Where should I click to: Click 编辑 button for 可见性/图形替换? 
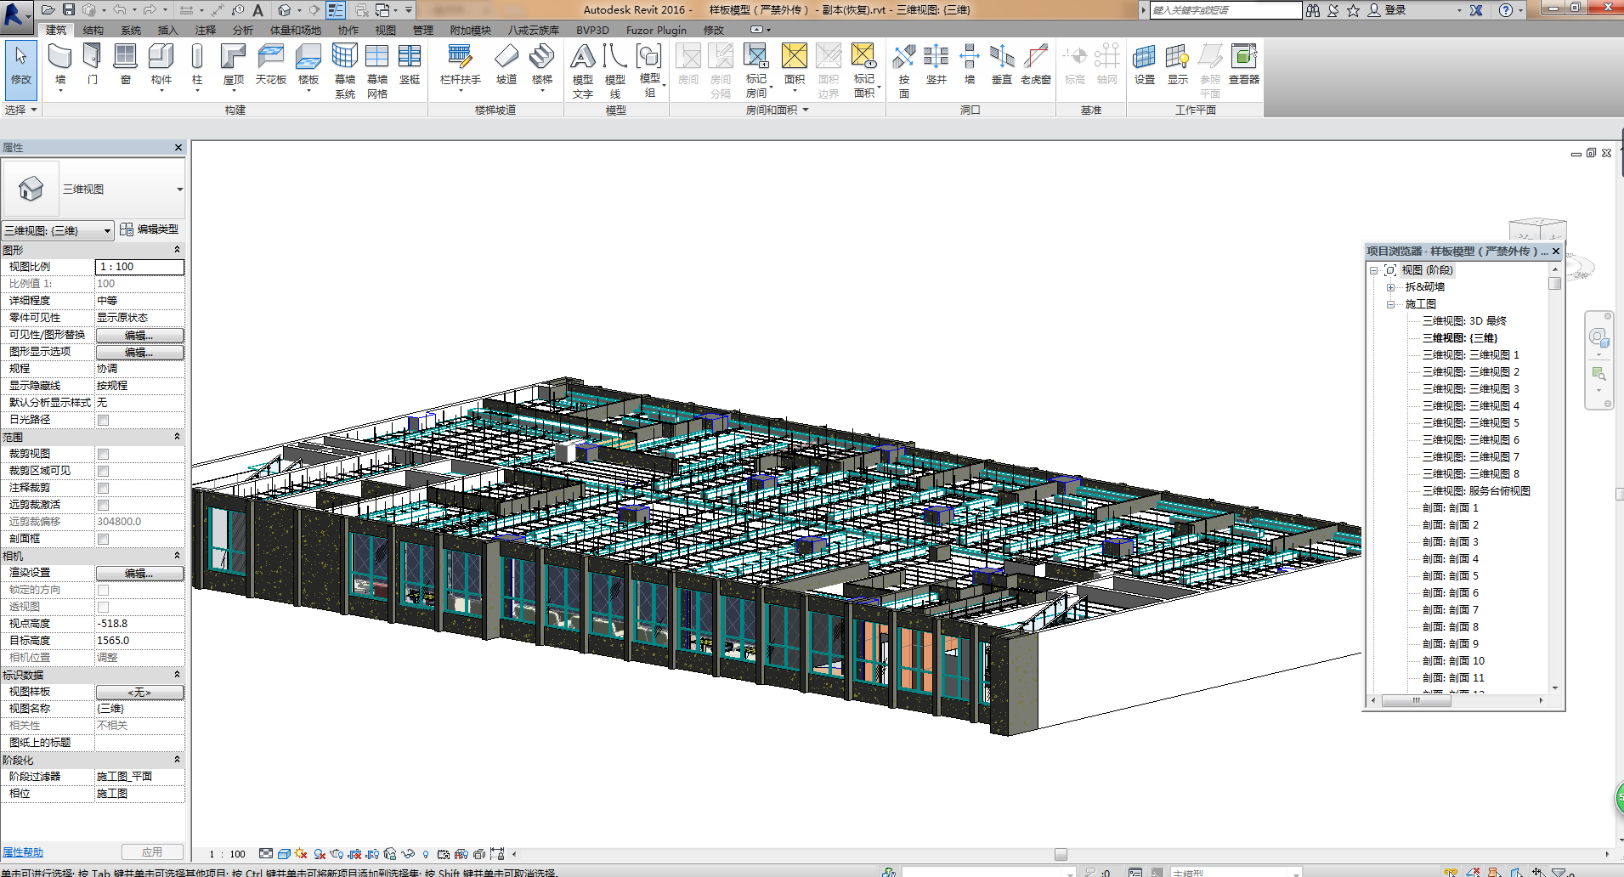coord(139,335)
